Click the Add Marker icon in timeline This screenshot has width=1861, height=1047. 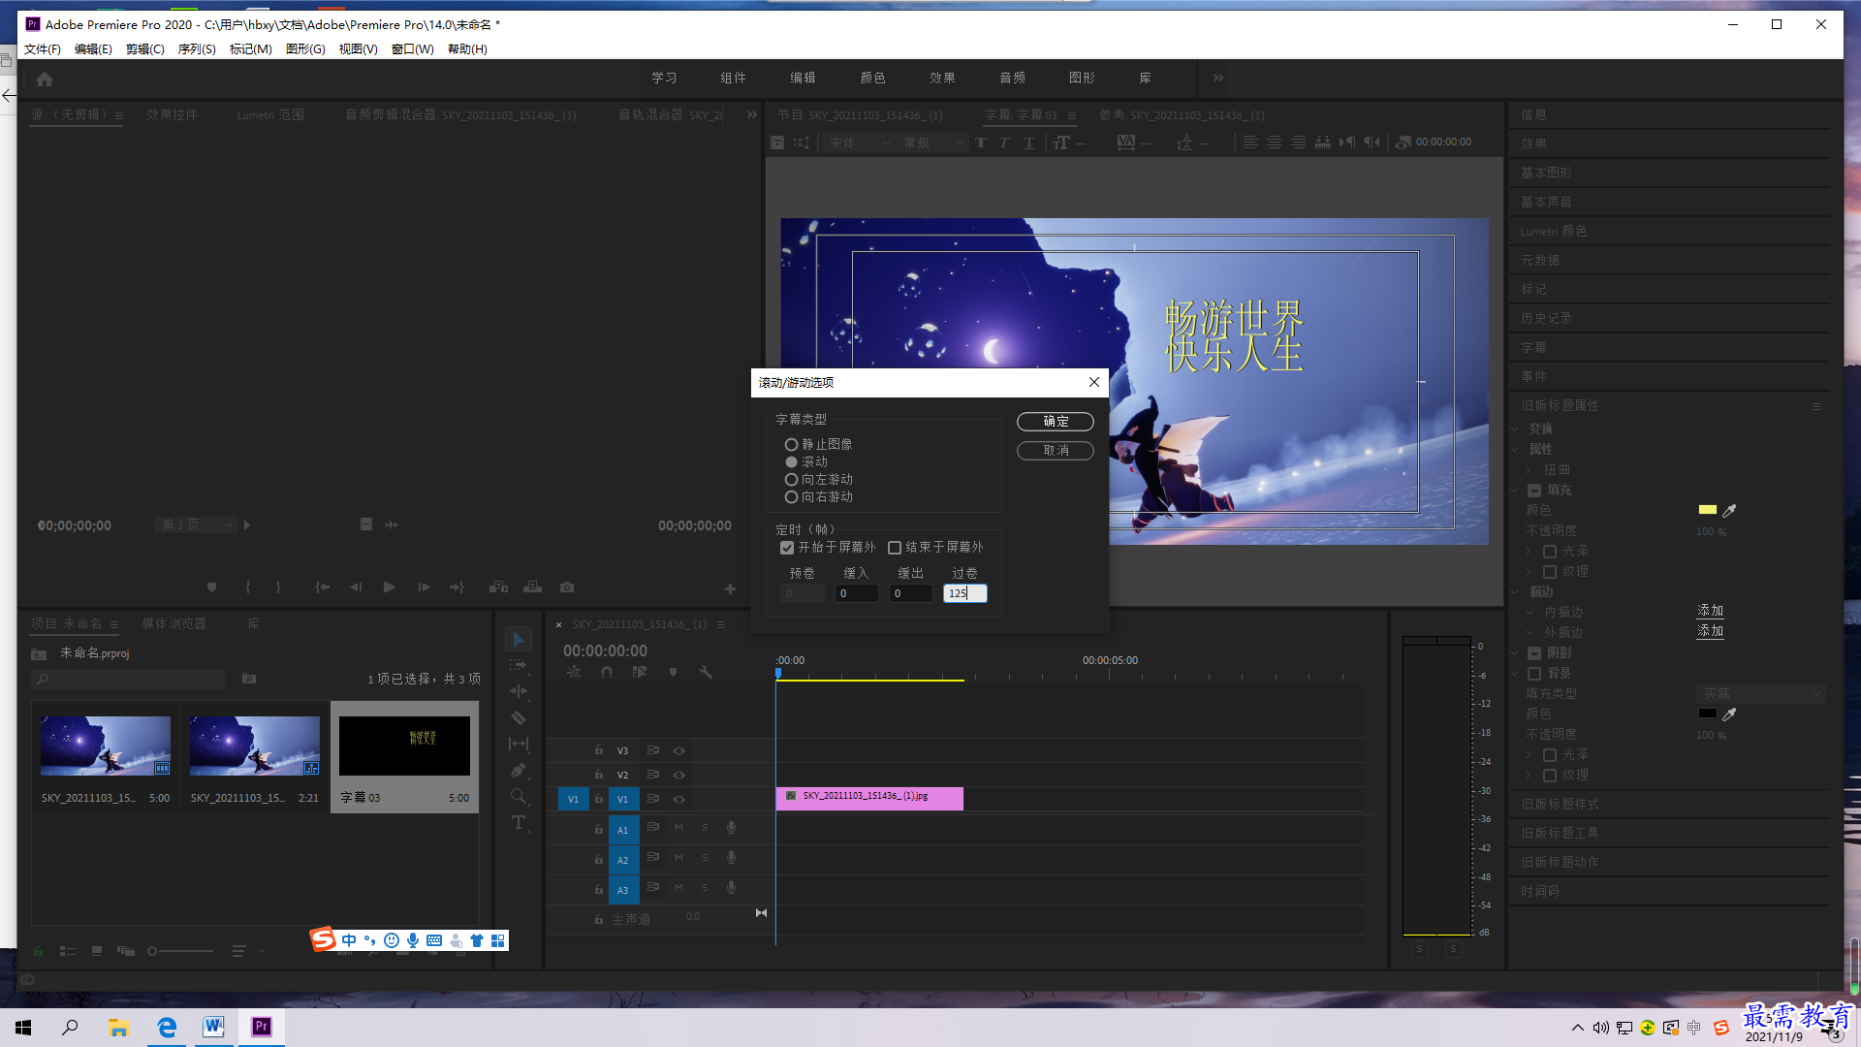coord(673,672)
